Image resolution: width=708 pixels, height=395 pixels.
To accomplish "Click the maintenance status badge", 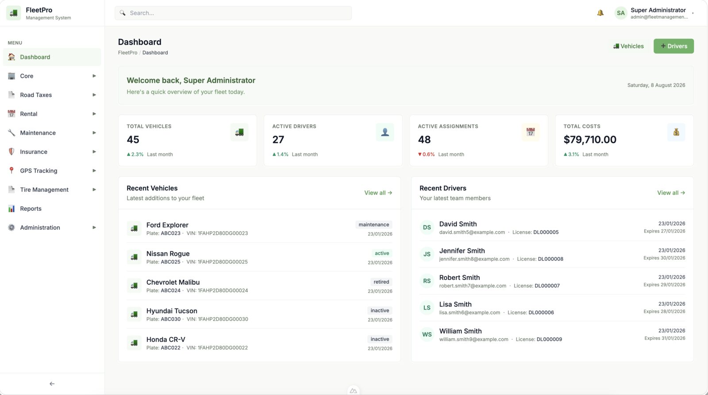I will [x=374, y=225].
